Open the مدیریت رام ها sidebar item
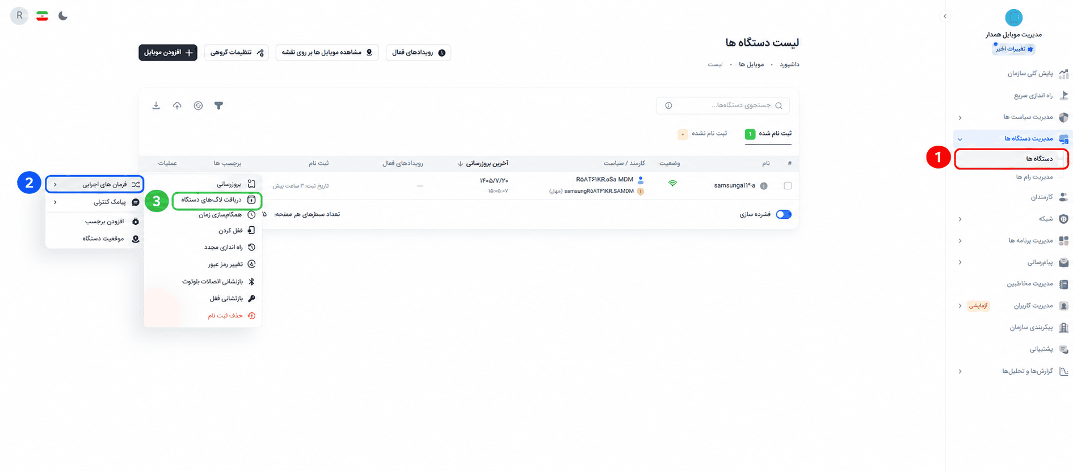The image size is (1073, 471). [x=1034, y=177]
